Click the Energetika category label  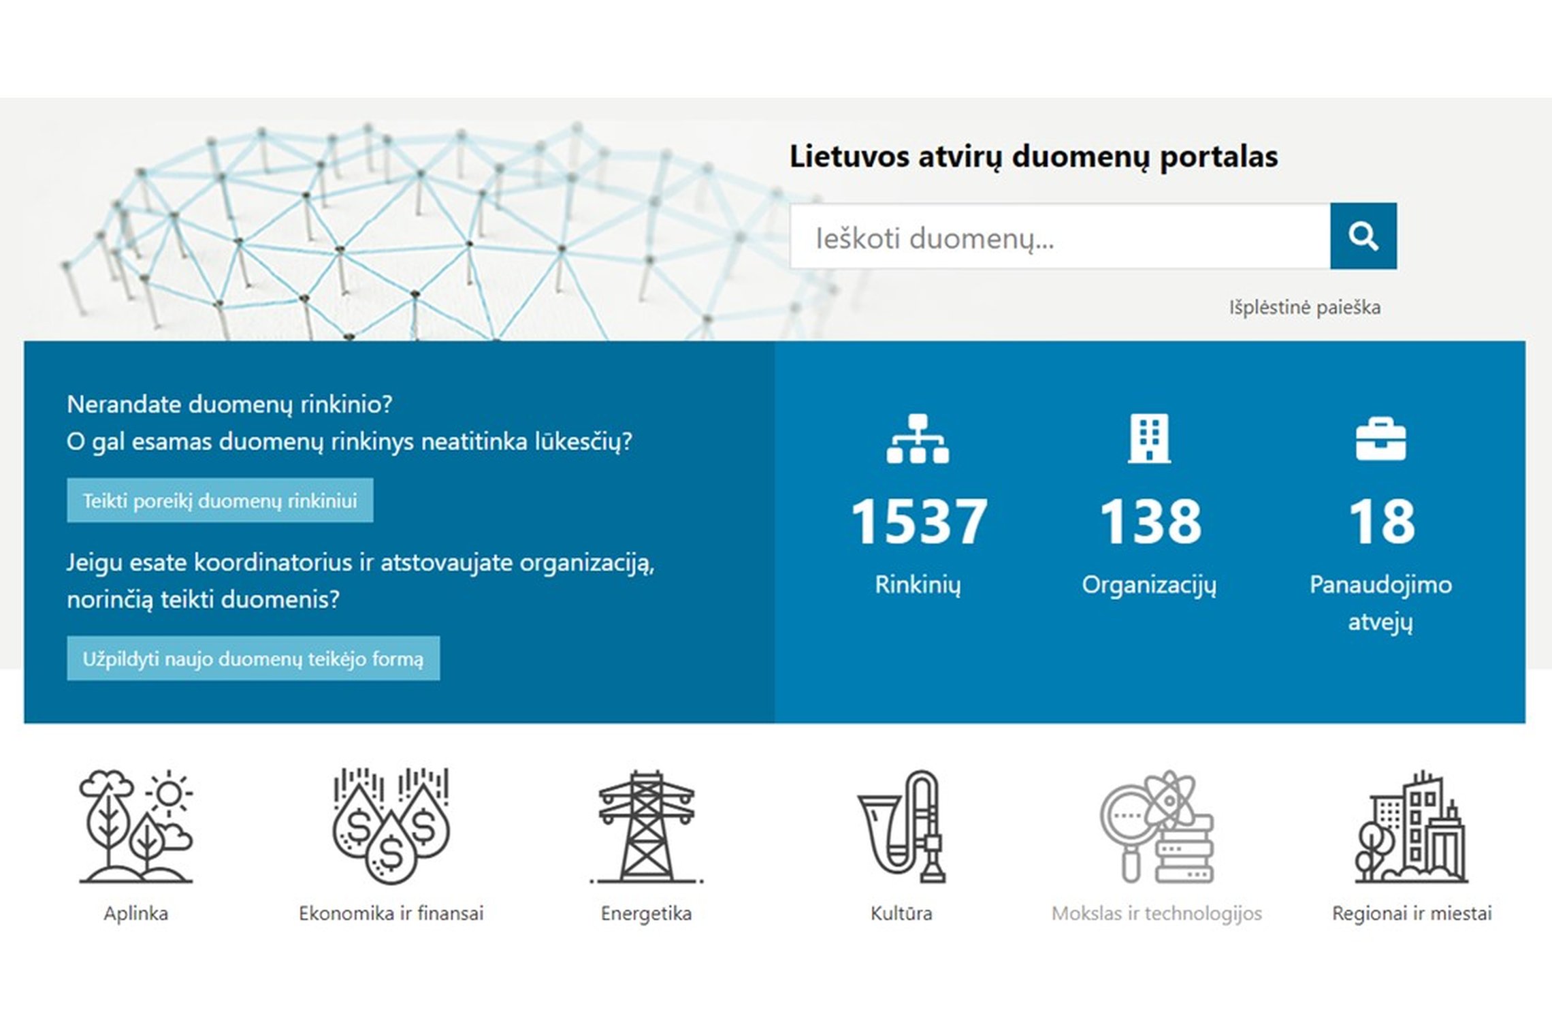coord(646,913)
